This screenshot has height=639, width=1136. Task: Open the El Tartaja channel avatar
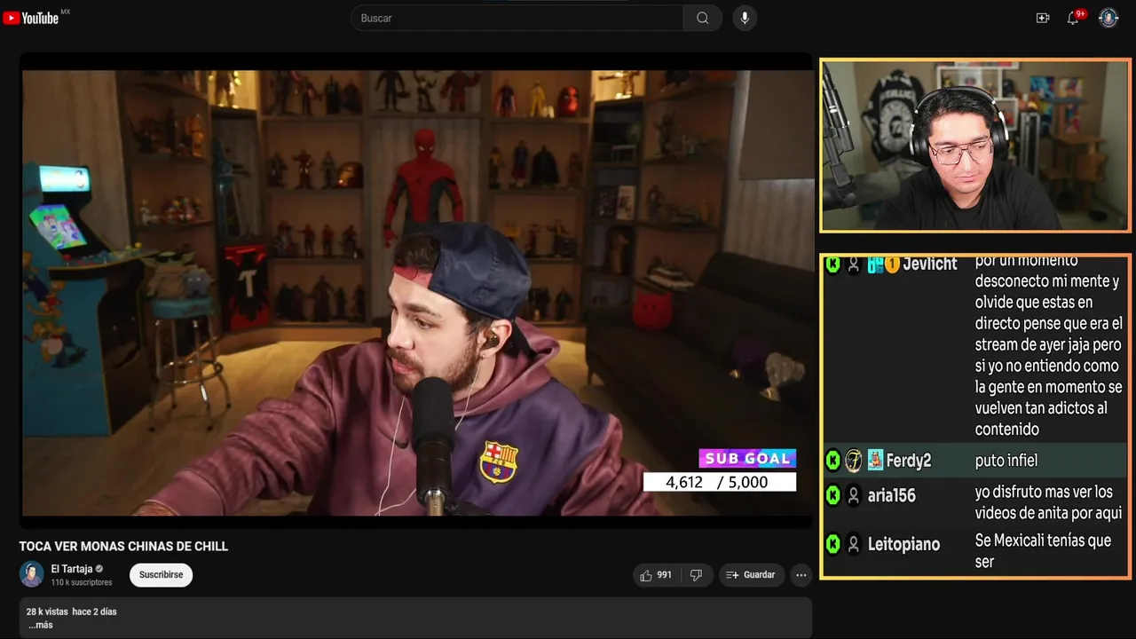click(32, 574)
